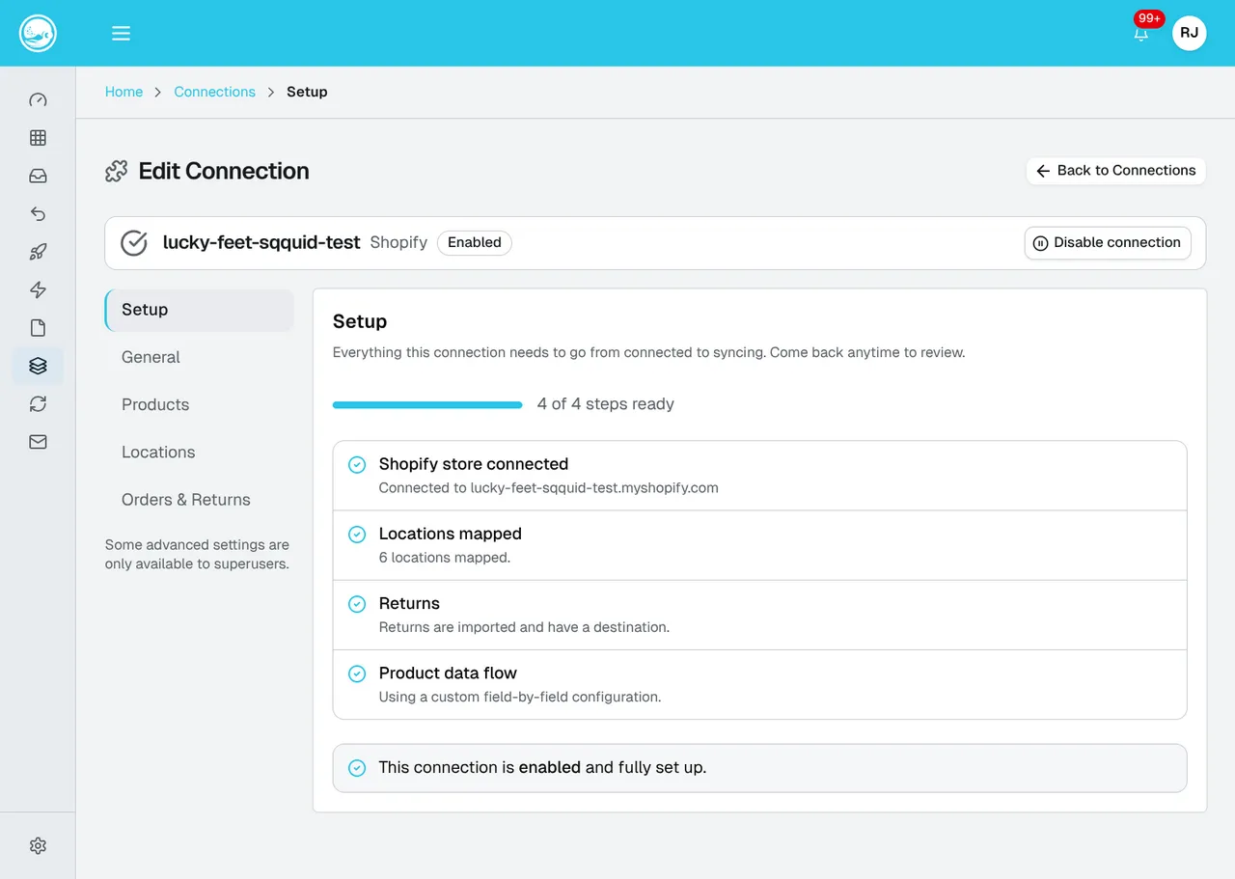Click the app logo in the header
Screen dimensions: 1235x879
click(x=38, y=33)
